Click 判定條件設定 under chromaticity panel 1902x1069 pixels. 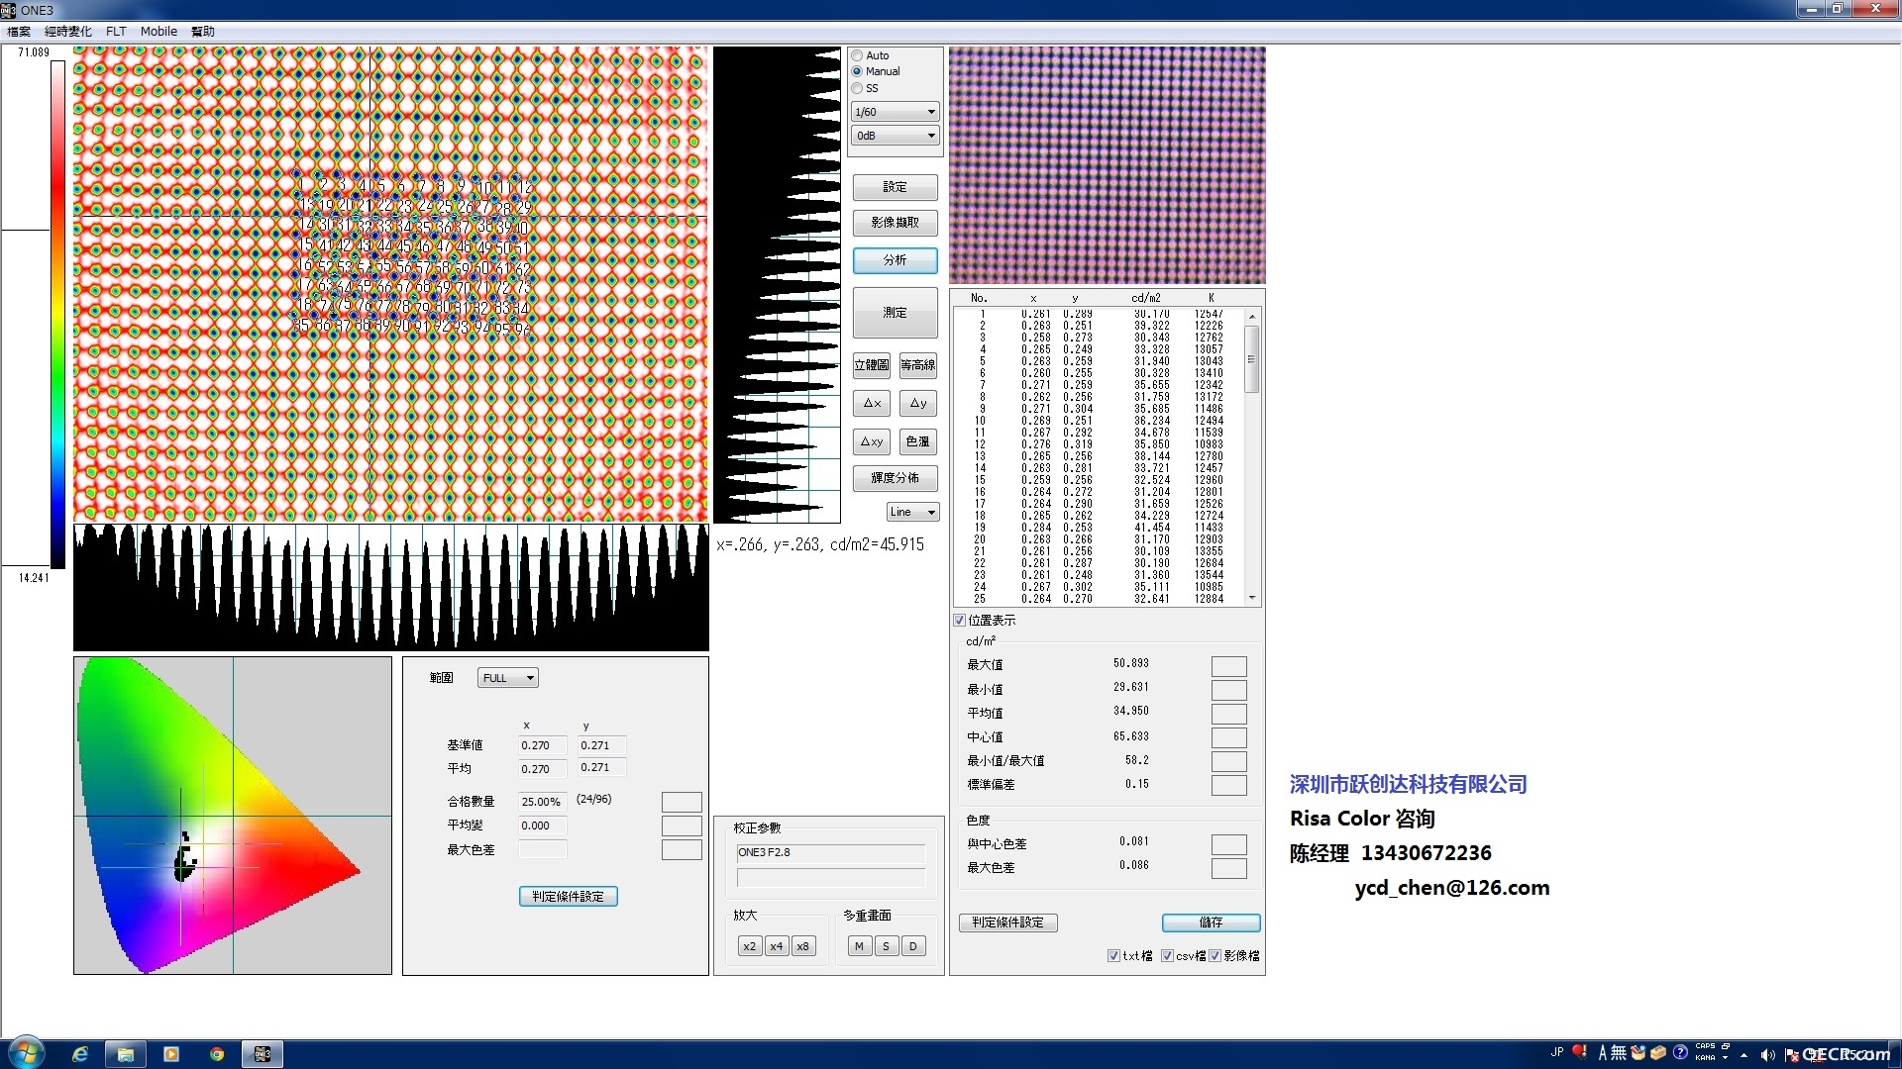tap(569, 897)
